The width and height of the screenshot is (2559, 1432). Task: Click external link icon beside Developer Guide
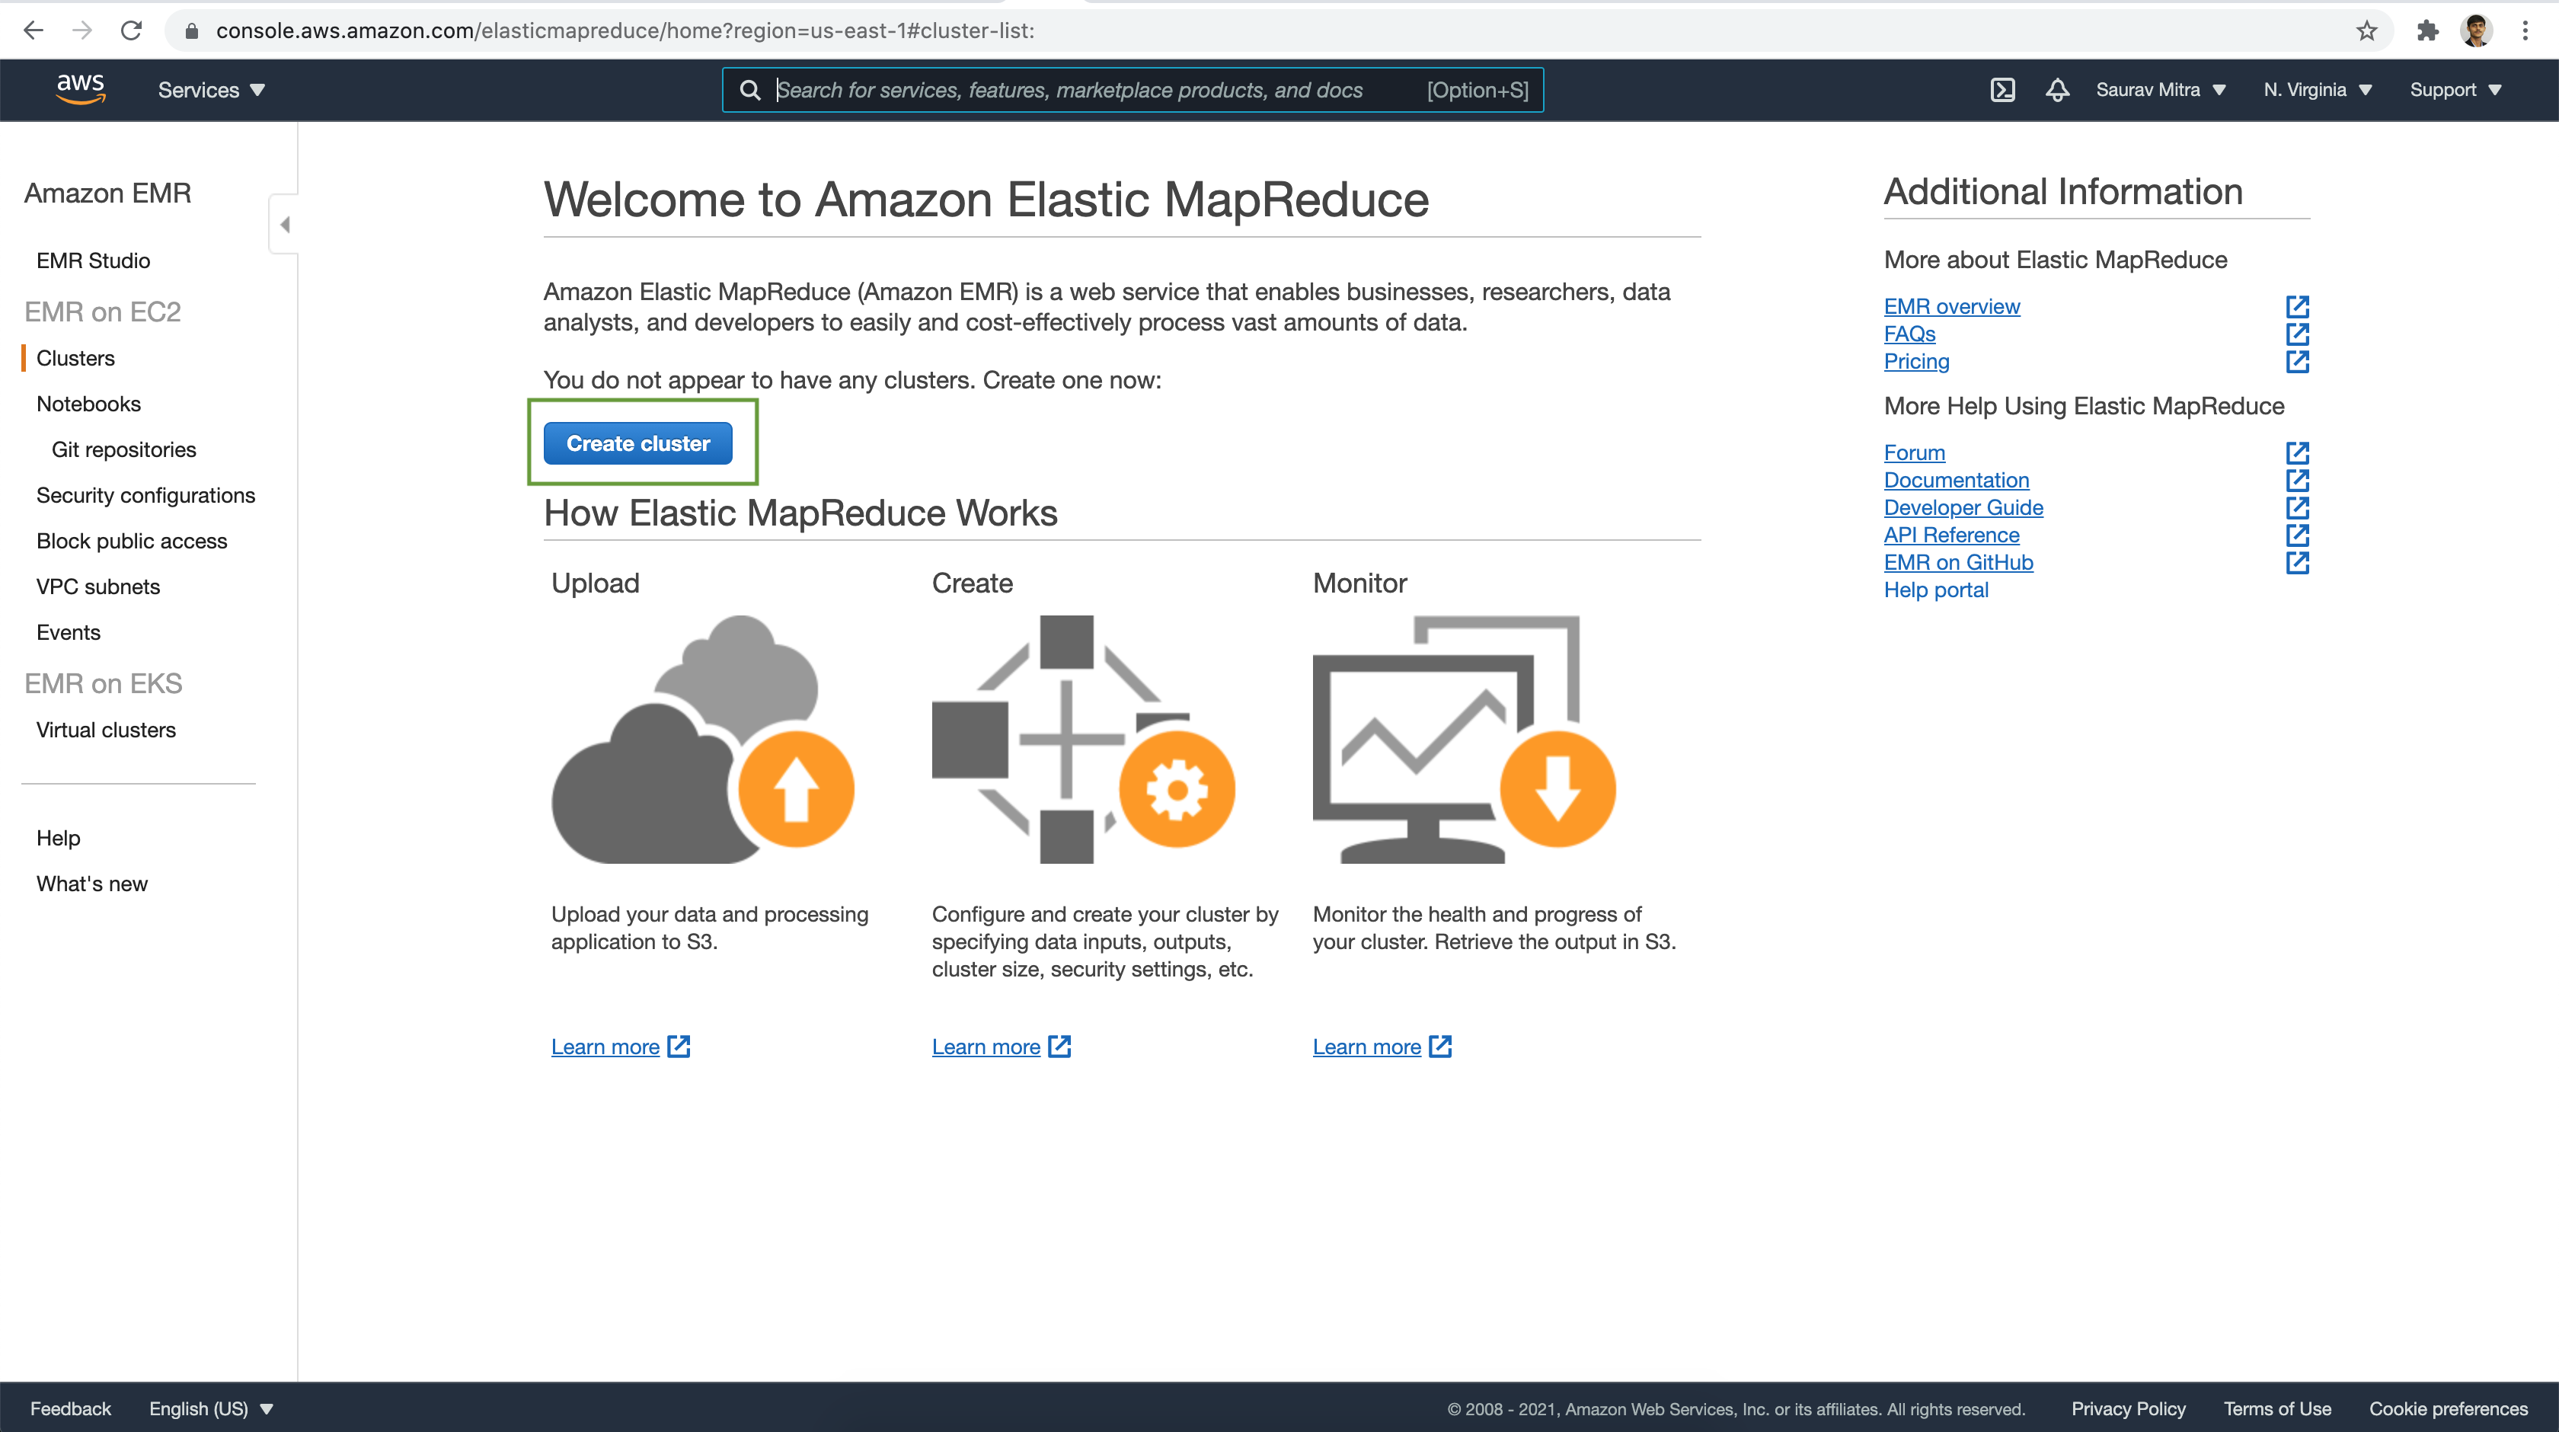(x=2298, y=508)
